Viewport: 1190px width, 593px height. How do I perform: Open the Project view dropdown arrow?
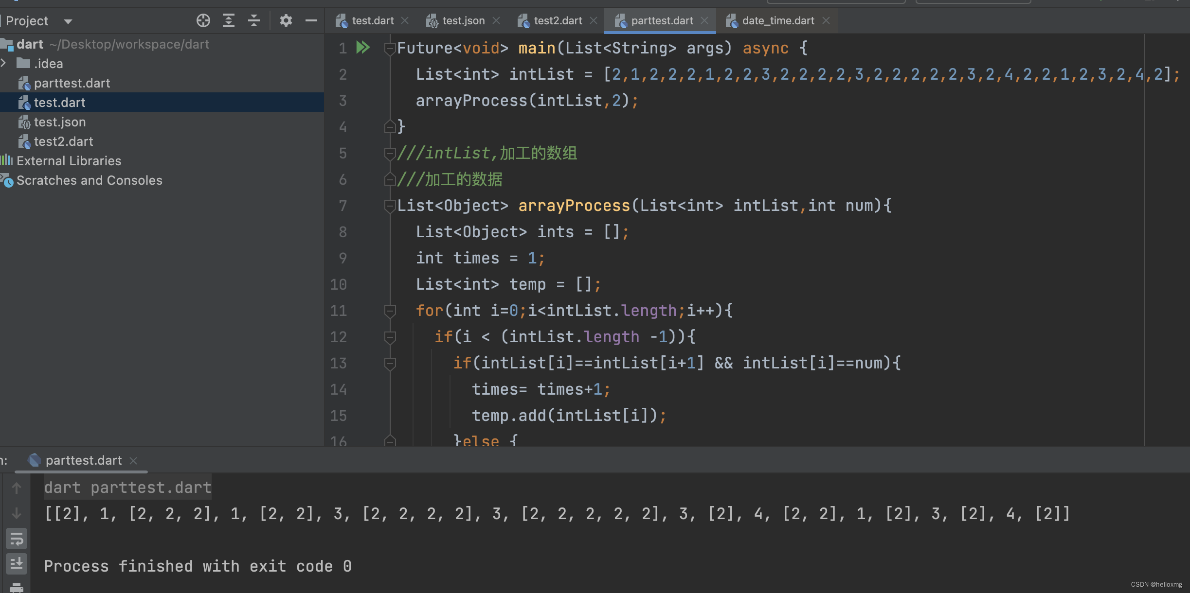68,21
